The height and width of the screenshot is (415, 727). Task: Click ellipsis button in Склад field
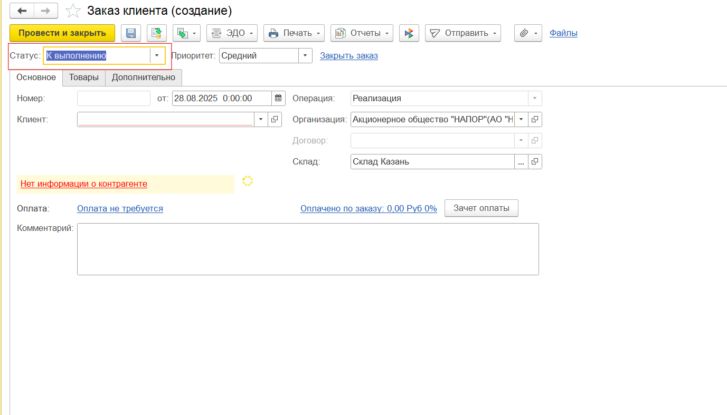[x=521, y=162]
